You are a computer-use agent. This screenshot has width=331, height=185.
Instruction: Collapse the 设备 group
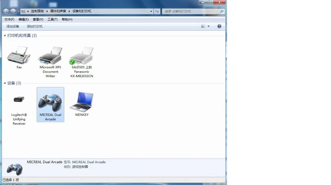click(5, 83)
